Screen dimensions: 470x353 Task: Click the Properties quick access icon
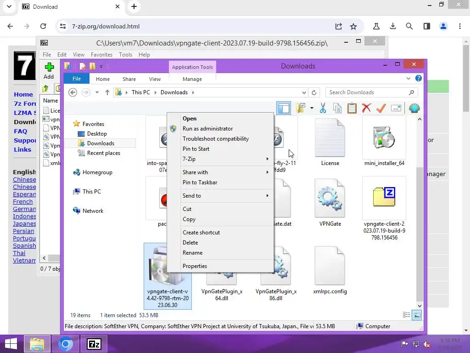click(x=83, y=66)
